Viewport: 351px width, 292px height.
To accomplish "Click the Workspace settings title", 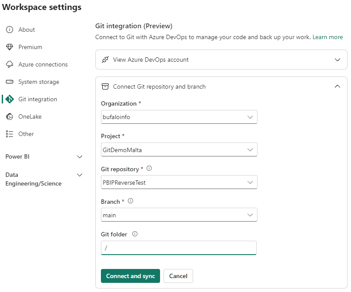I will pyautogui.click(x=42, y=7).
